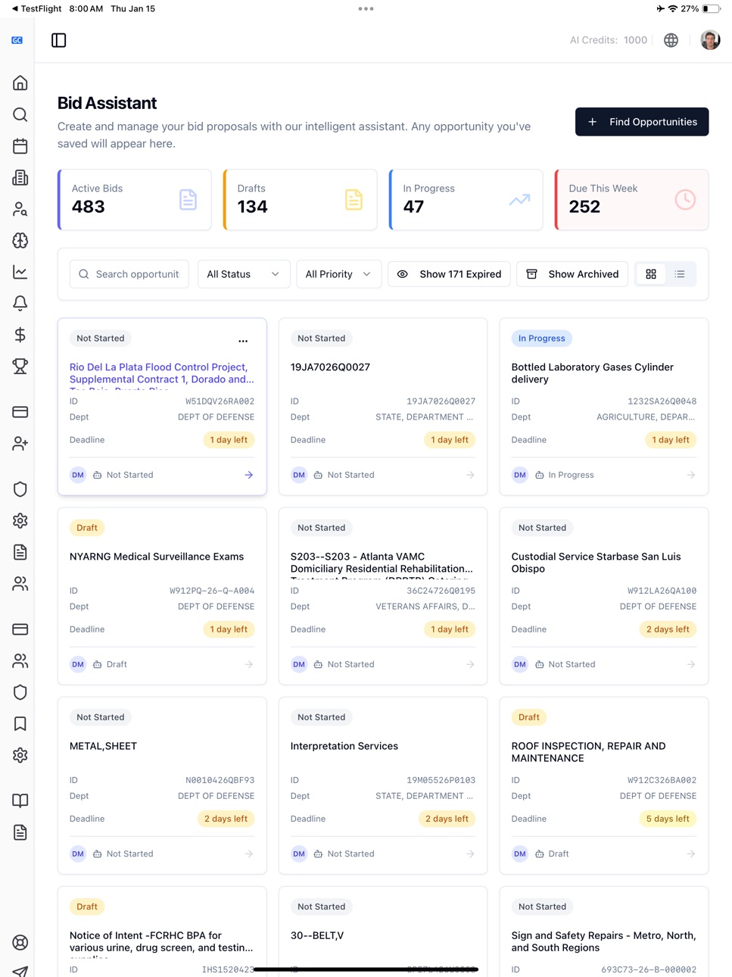Select the Drafts stat card

coord(301,199)
